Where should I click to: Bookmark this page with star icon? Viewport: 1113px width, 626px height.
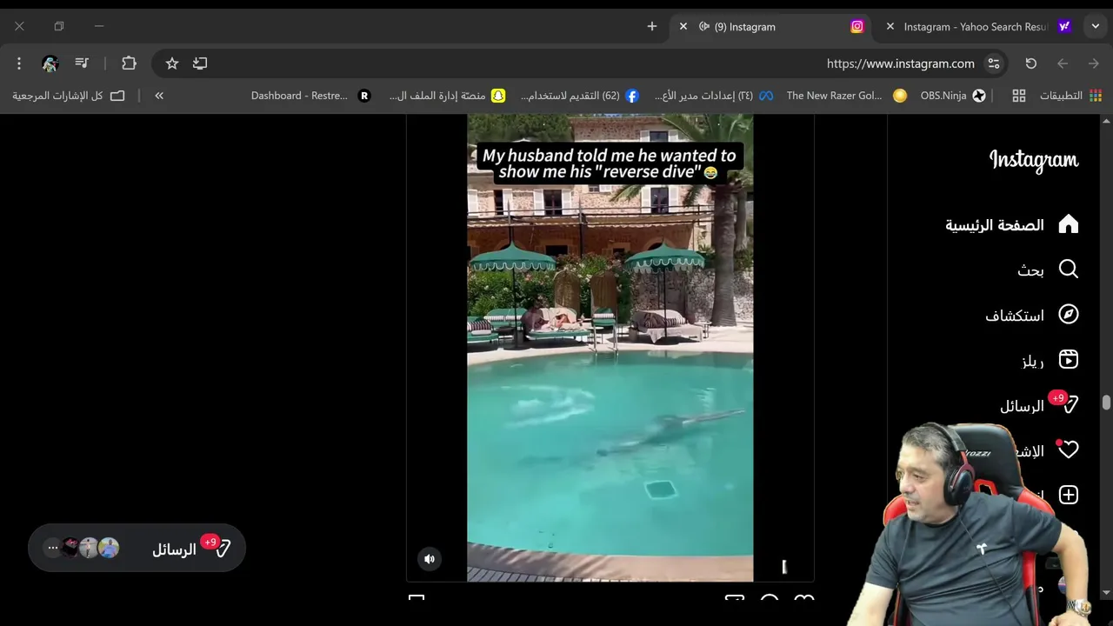click(172, 63)
